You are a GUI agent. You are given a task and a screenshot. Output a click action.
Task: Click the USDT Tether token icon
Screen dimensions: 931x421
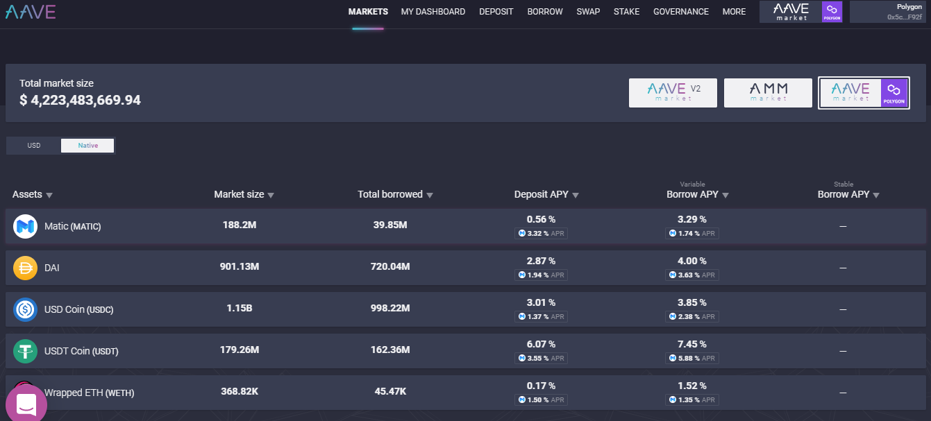coord(26,351)
